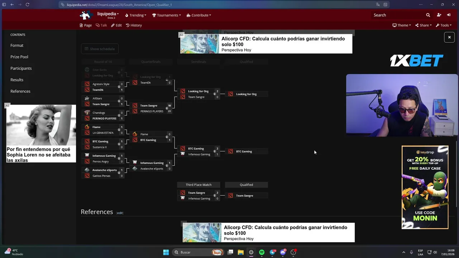Image resolution: width=459 pixels, height=258 pixels.
Task: Click the Windows taskbar Buscar search box
Action: click(197, 252)
